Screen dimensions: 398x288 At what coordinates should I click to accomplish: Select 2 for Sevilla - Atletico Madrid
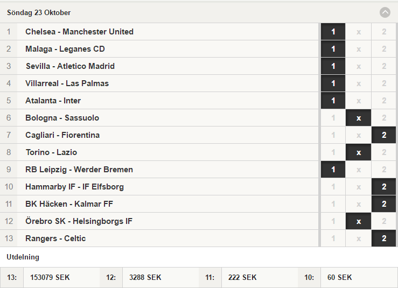(x=384, y=66)
